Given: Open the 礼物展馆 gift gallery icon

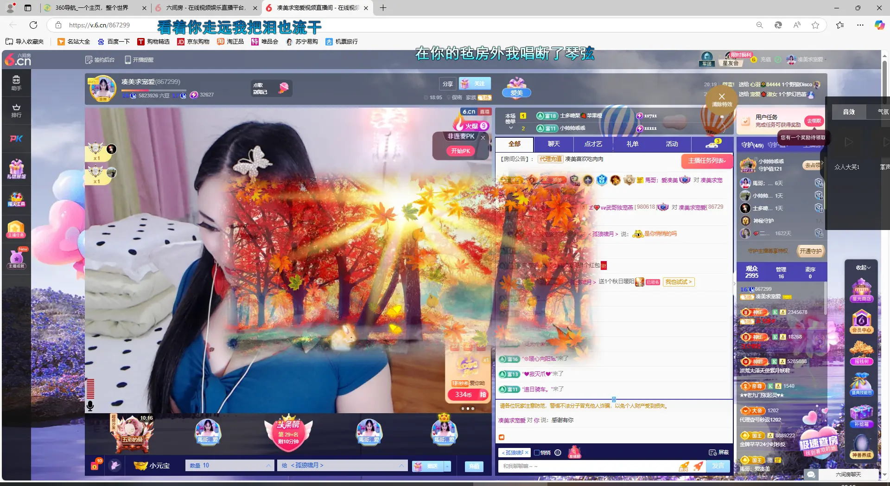Looking at the screenshot, I should click(x=16, y=169).
